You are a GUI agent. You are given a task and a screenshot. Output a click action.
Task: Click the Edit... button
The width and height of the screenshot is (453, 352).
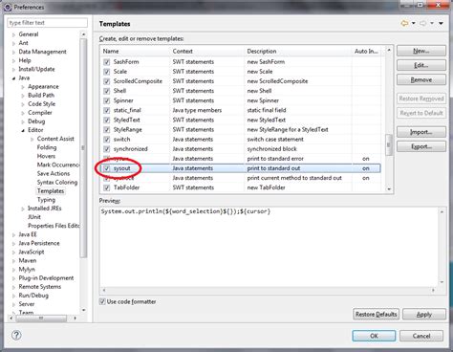coord(421,65)
